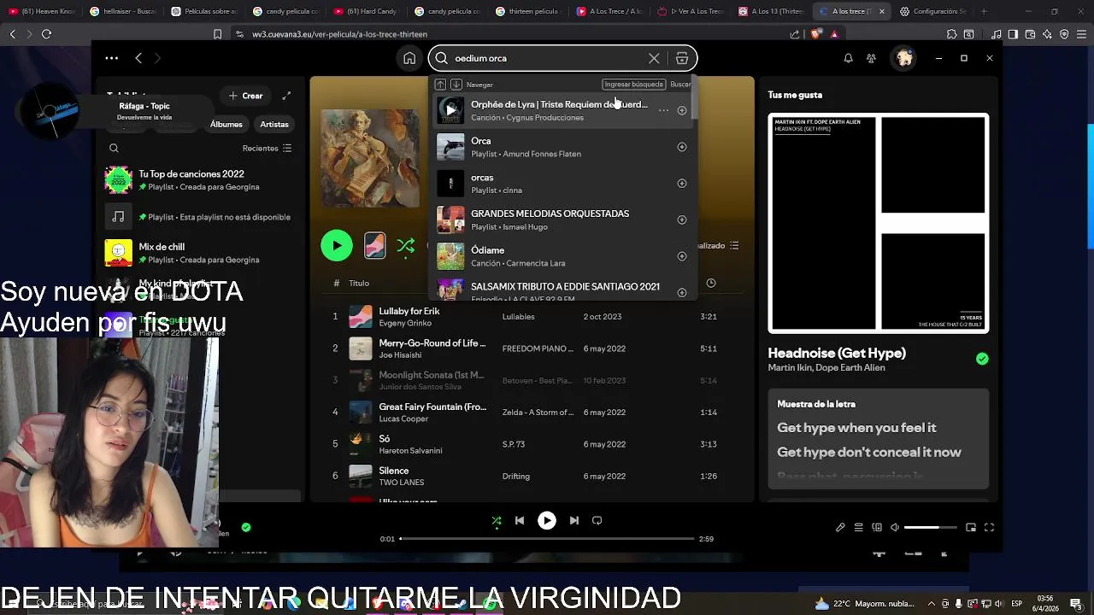Click the playlist preview cover thumbnail button

[x=374, y=246]
